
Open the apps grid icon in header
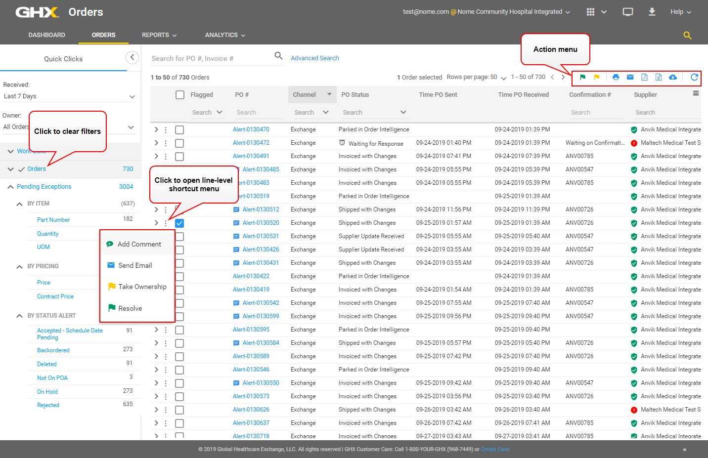[590, 12]
